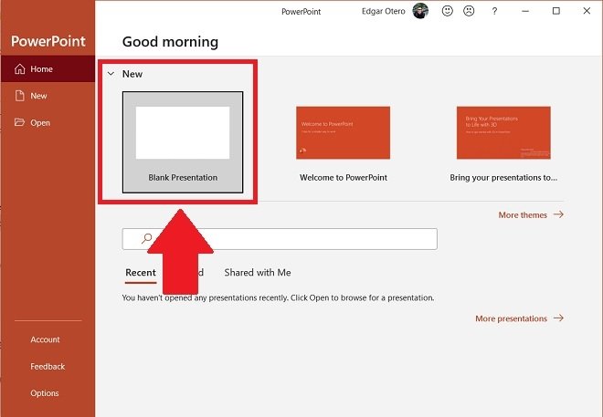The image size is (603, 417).
Task: Collapse the New section chevron
Action: [x=111, y=74]
